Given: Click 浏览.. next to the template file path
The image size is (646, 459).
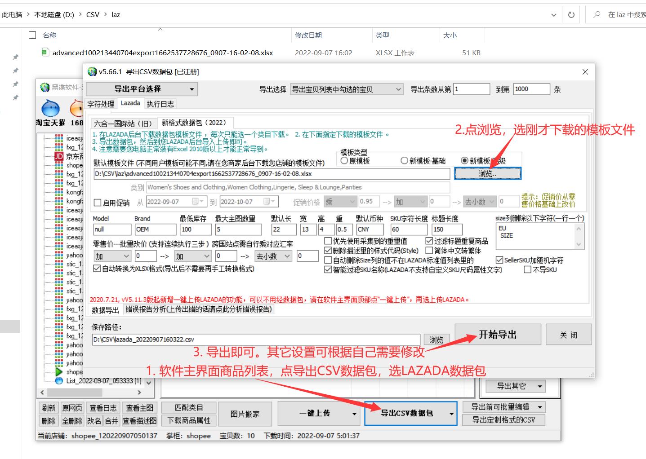Looking at the screenshot, I should click(488, 173).
